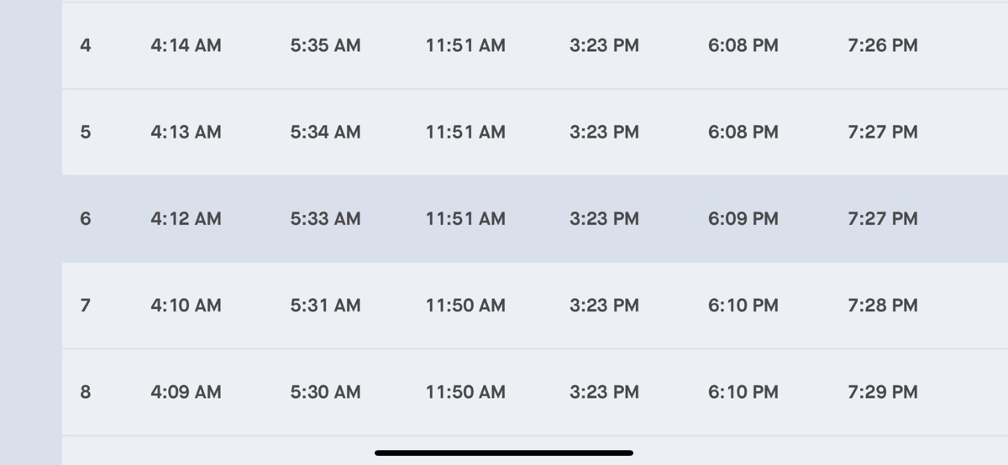Click the 4:10 AM time cell

click(x=186, y=306)
